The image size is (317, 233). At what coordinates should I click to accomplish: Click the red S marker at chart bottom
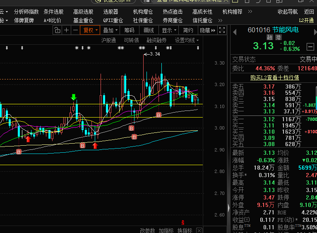point(183,223)
